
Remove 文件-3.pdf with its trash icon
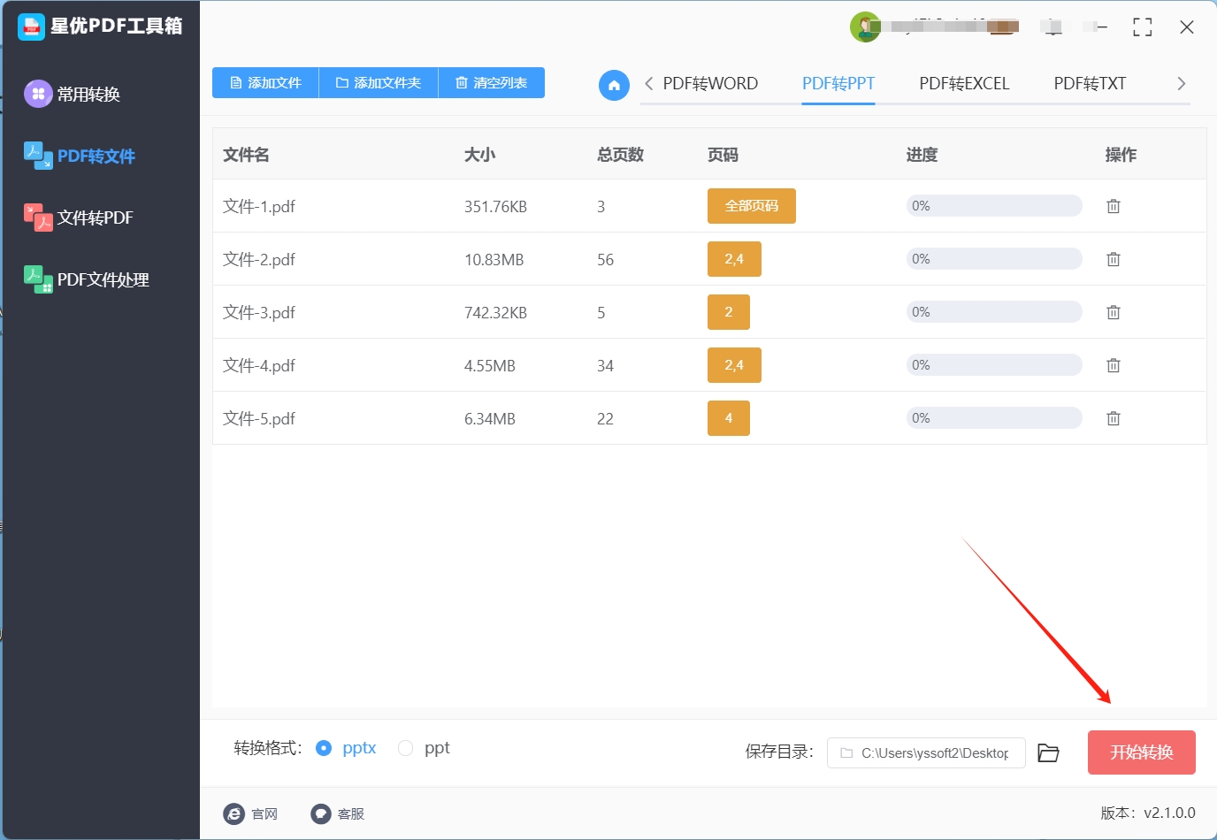pos(1114,312)
